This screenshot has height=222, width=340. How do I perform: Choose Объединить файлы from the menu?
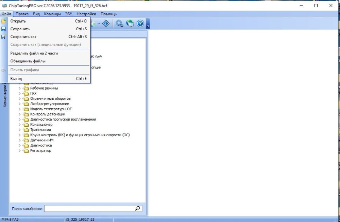click(x=49, y=61)
